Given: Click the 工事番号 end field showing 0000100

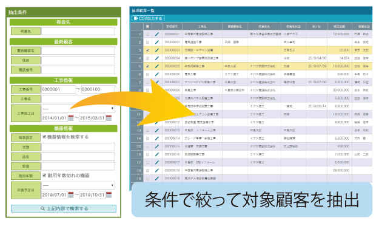Looking at the screenshot, I should click(x=98, y=89).
